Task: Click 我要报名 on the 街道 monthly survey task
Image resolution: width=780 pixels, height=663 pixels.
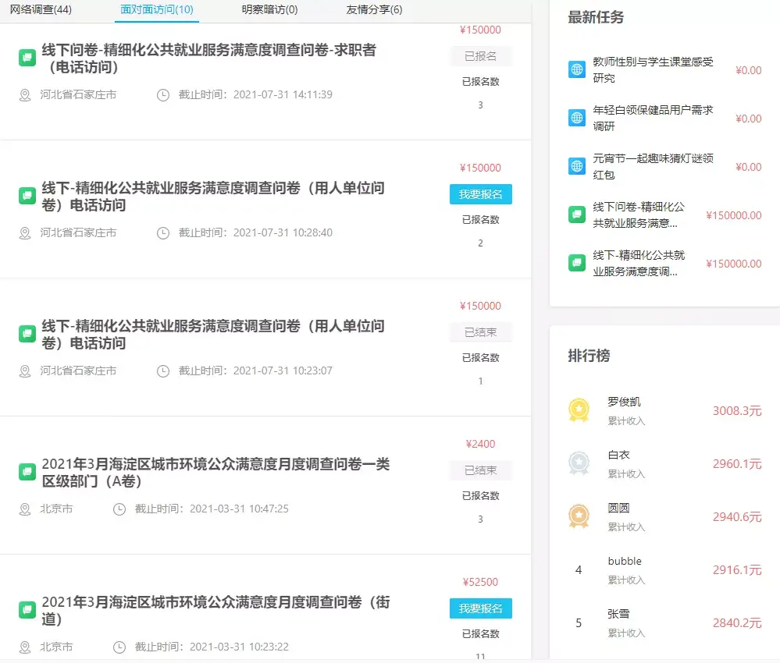Action: [480, 608]
